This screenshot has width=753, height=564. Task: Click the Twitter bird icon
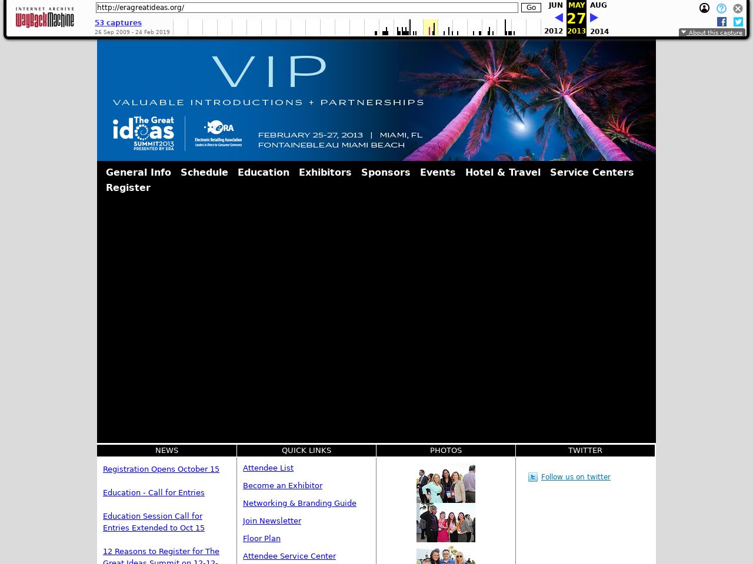533,477
